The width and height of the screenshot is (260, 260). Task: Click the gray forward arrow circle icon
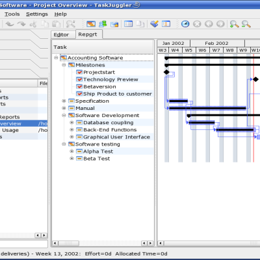tap(220, 24)
